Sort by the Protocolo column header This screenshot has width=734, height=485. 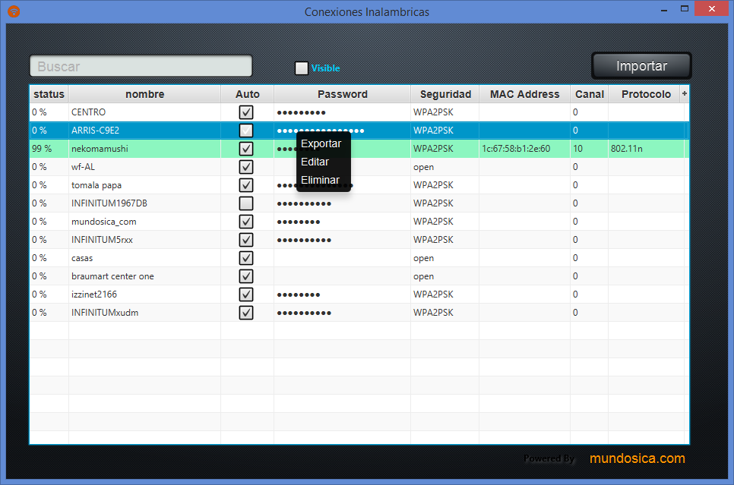(x=646, y=94)
